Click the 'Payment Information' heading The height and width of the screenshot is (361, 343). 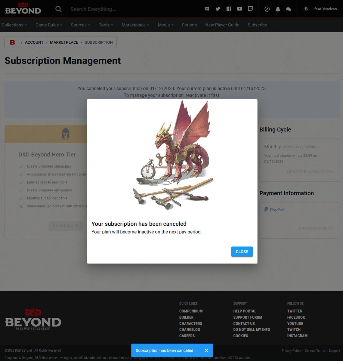tap(287, 193)
